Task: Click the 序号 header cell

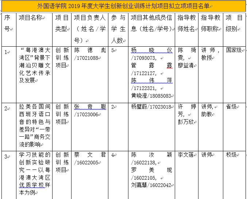Action: coord(7,23)
